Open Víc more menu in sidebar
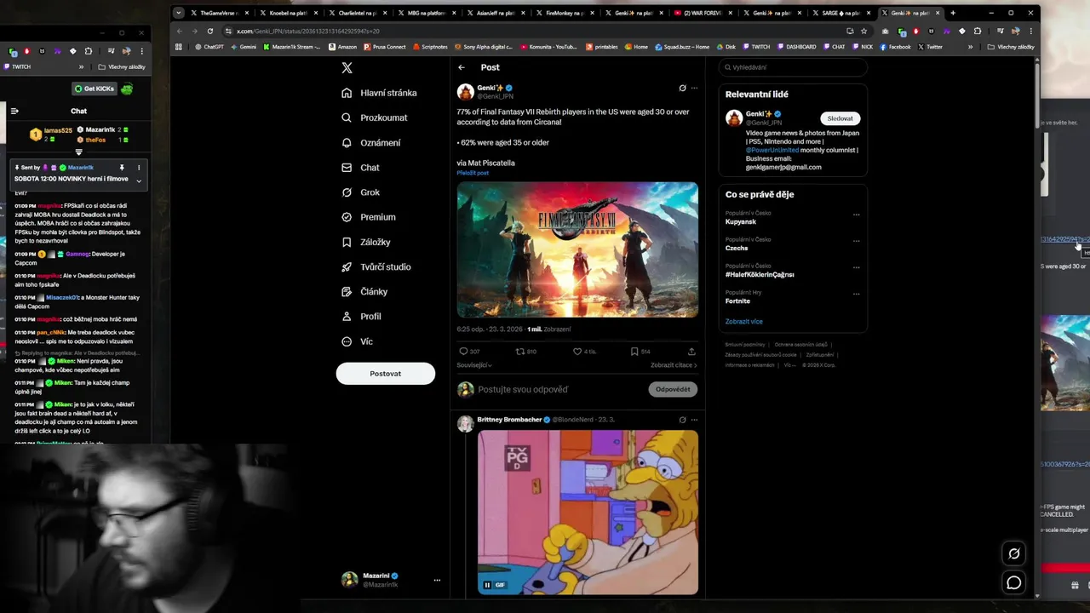1090x613 pixels. tap(357, 341)
